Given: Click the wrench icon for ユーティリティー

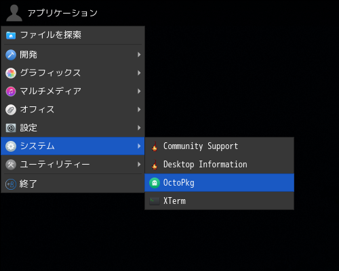Looking at the screenshot, I should coord(11,165).
